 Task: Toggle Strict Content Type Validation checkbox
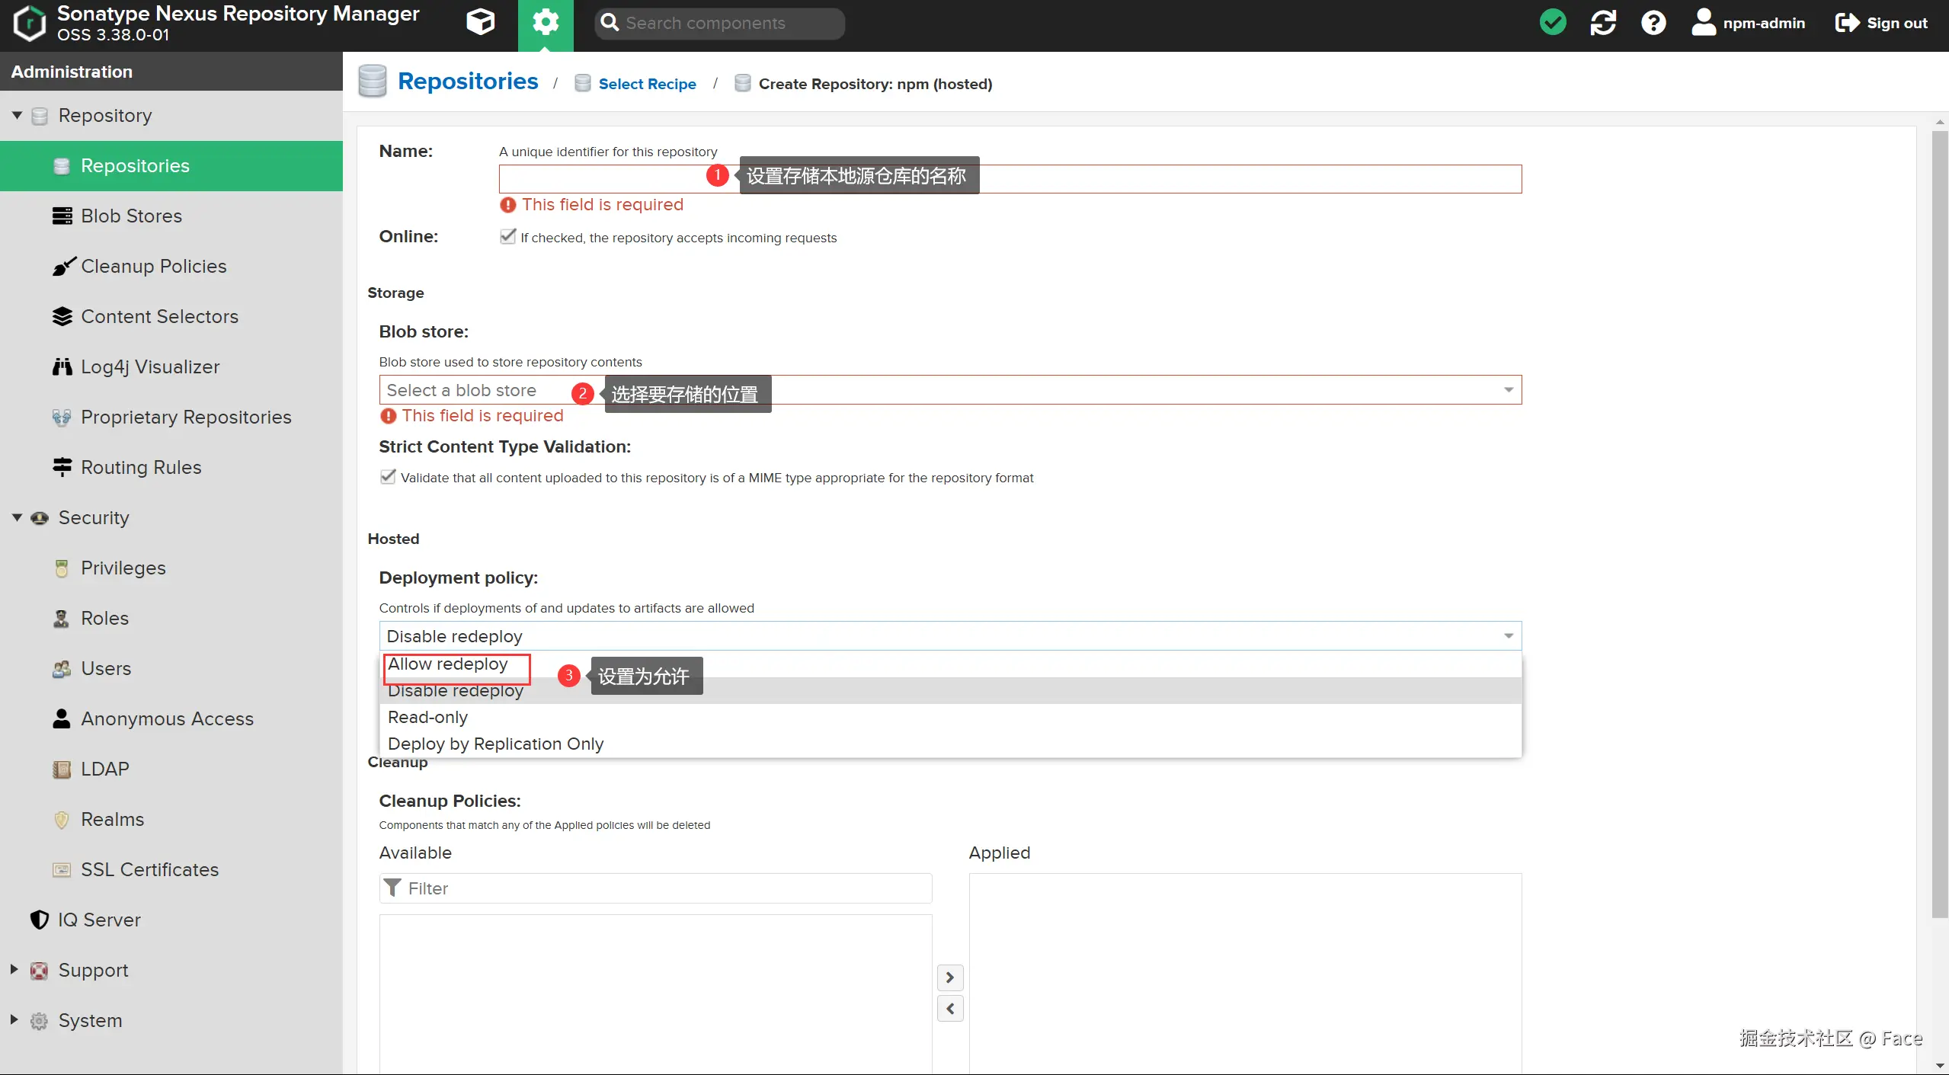388,477
